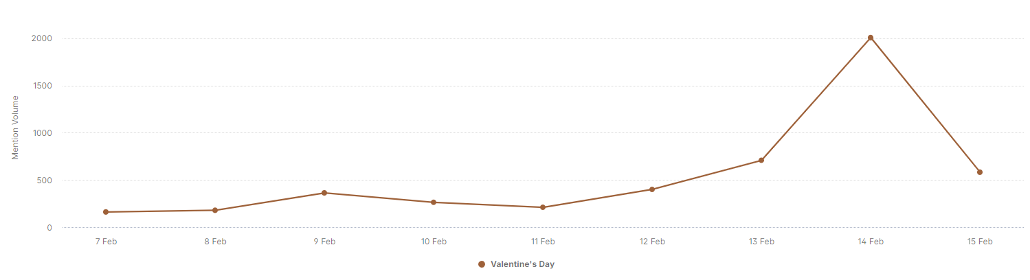The width and height of the screenshot is (1030, 280).
Task: Click the 15 Feb data point
Action: pos(980,172)
